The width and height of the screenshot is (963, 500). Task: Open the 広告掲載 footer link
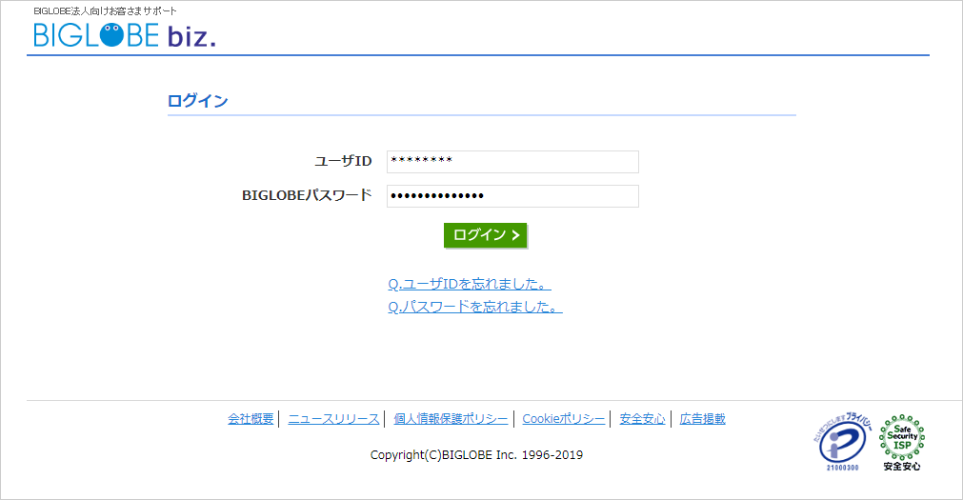703,419
